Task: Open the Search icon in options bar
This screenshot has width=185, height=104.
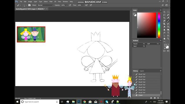Action: tap(162, 5)
